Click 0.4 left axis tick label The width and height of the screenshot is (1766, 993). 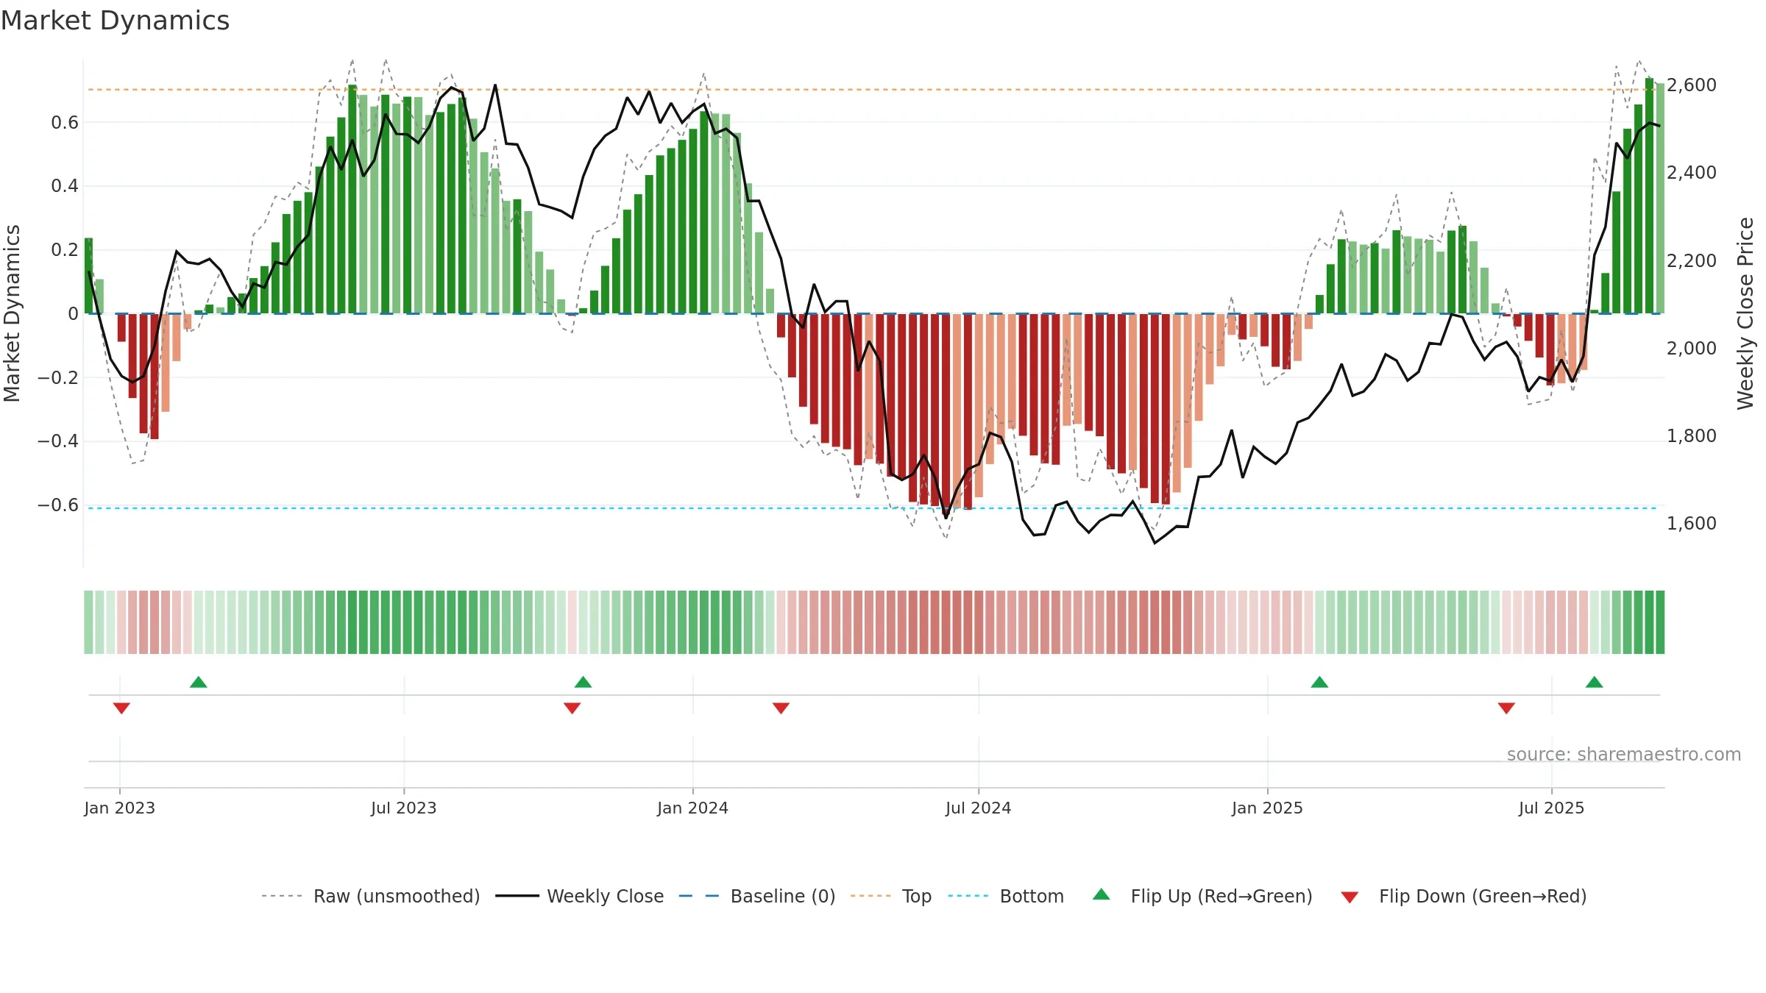(x=65, y=185)
